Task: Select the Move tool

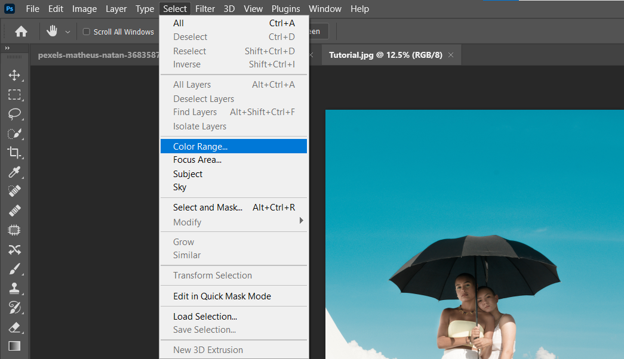Action: coord(14,75)
